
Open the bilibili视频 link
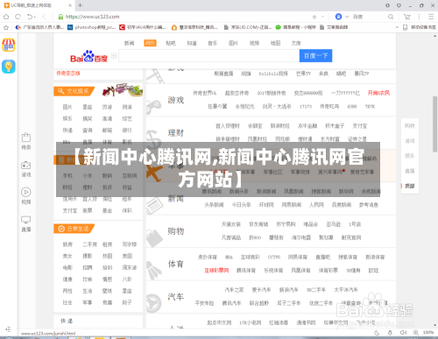coord(273,74)
